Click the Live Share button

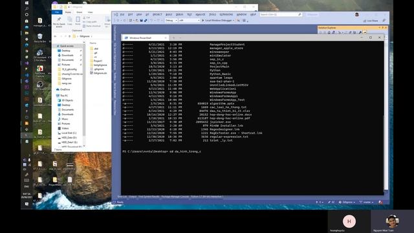371,21
